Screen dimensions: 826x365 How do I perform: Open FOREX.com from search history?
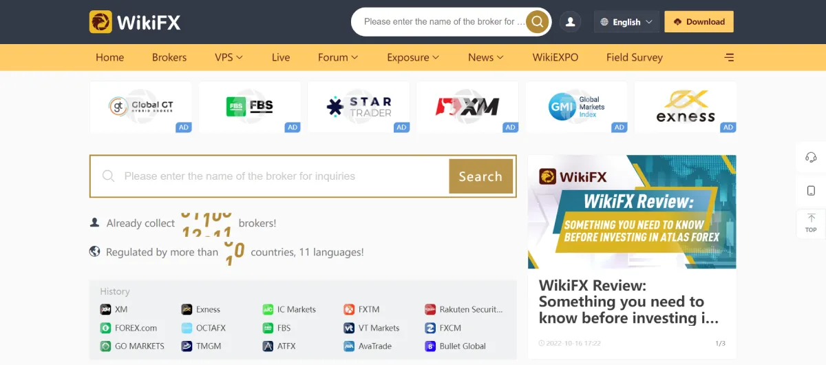click(x=129, y=328)
